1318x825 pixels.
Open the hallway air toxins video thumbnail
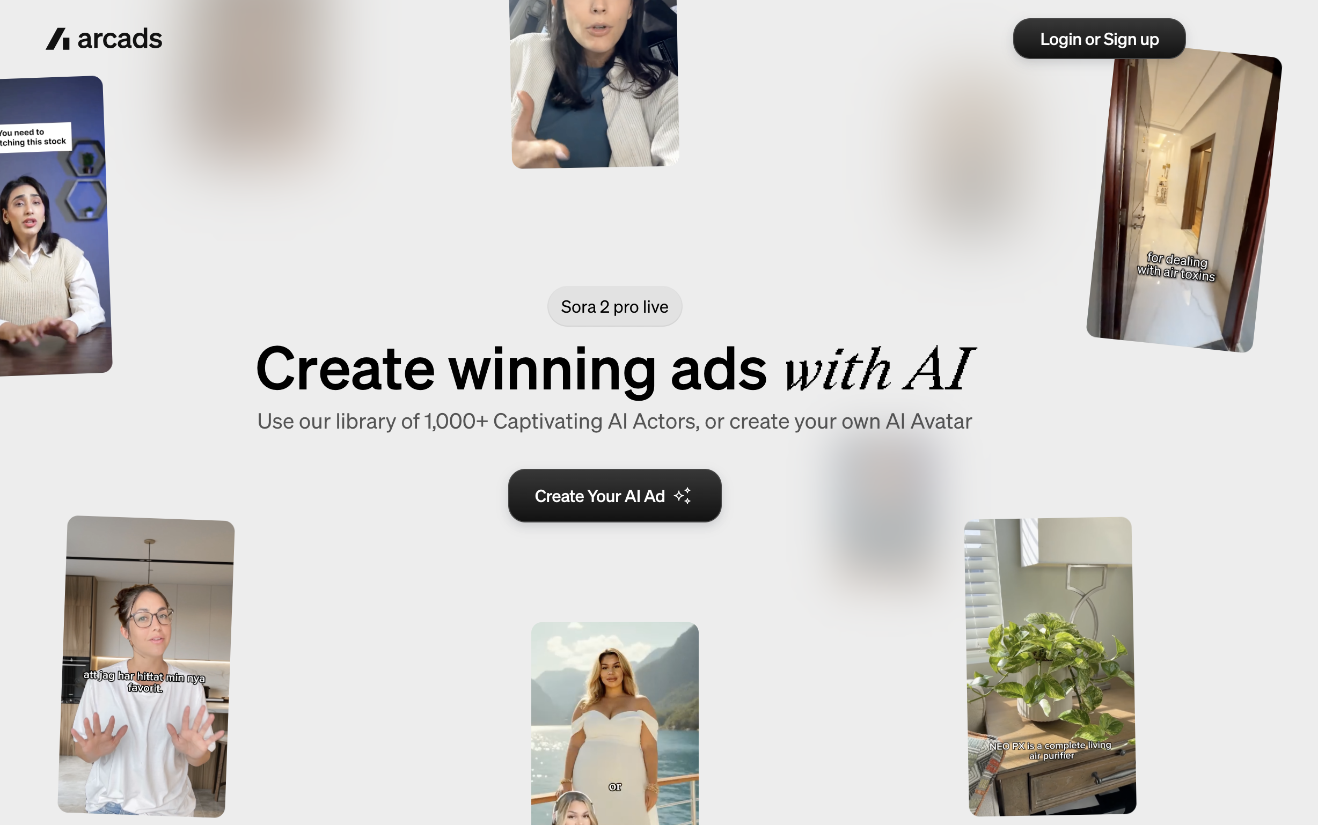1184,200
